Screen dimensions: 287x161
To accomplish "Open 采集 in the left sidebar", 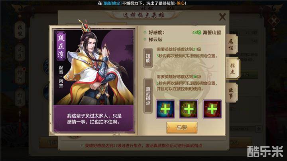I will (x=20, y=53).
